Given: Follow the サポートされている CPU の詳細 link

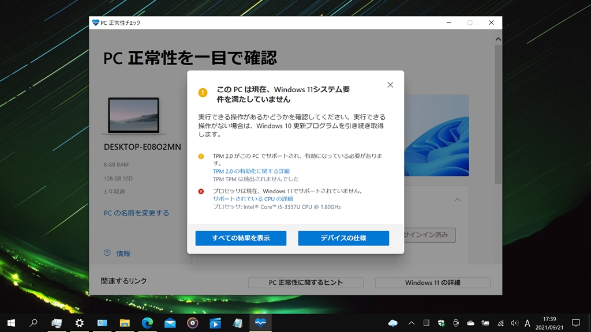Looking at the screenshot, I should 253,199.
